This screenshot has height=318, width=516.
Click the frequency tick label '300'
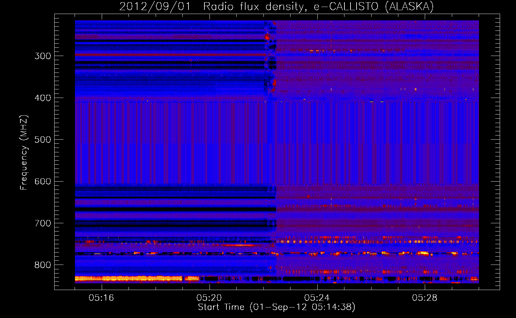point(43,56)
